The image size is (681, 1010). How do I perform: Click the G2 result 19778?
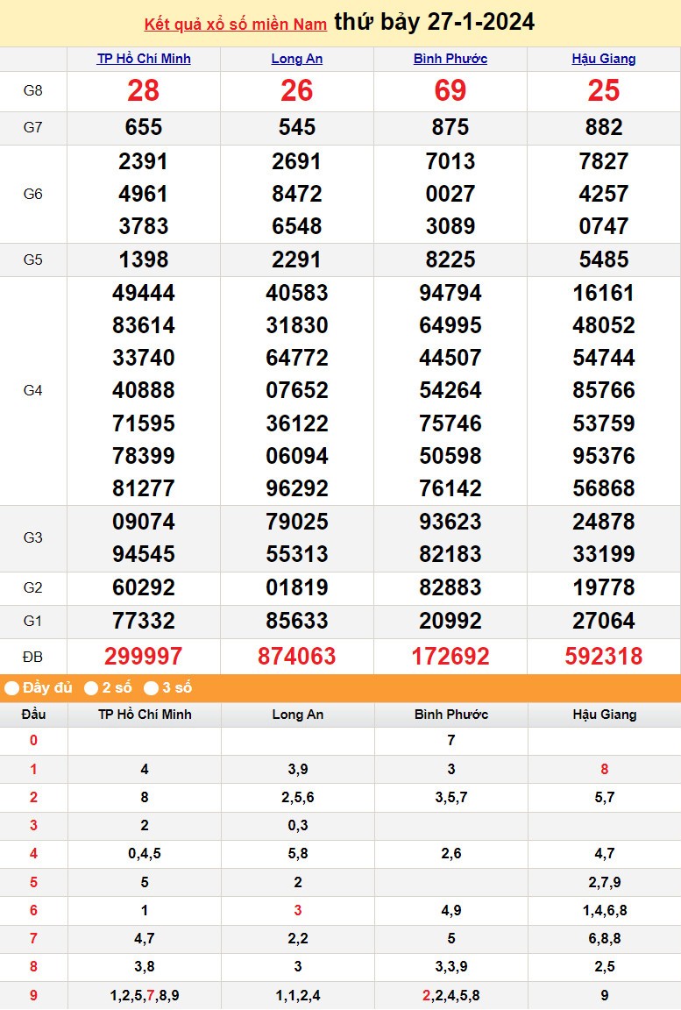(604, 588)
